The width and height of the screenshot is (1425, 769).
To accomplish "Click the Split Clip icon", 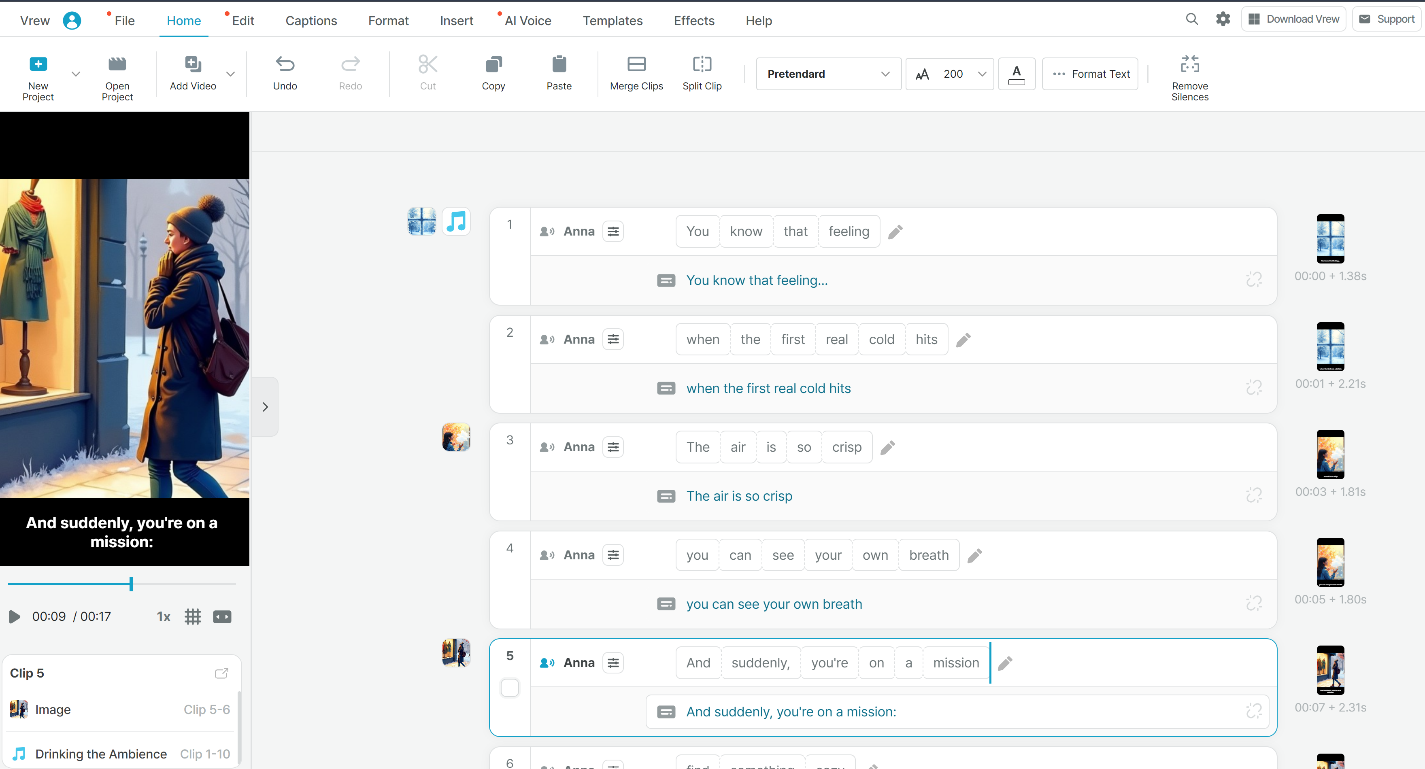I will click(x=702, y=64).
